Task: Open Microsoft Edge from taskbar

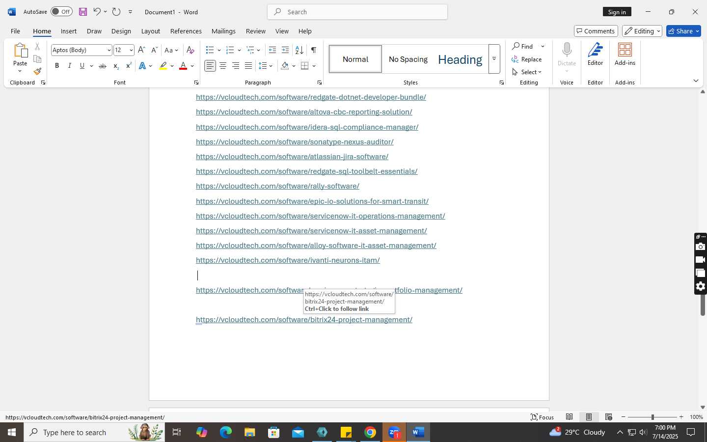Action: [226, 432]
